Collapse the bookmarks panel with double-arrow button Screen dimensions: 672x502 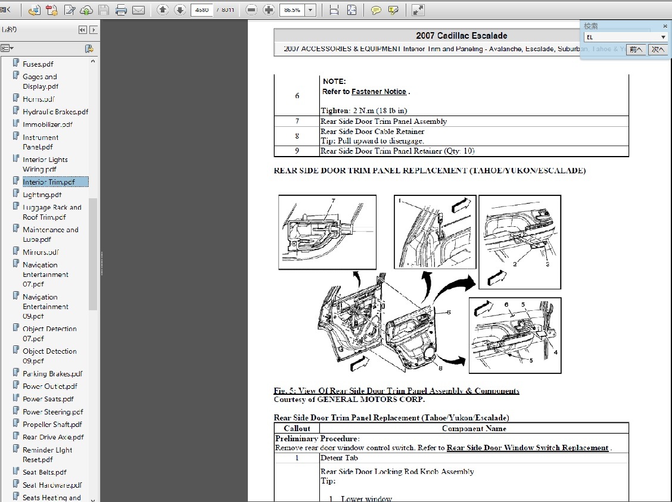(83, 30)
